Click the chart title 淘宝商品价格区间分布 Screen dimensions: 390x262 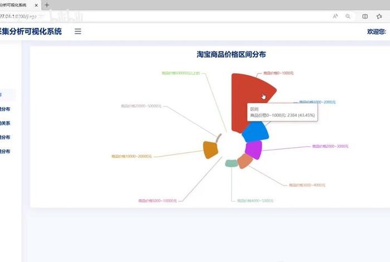[231, 55]
